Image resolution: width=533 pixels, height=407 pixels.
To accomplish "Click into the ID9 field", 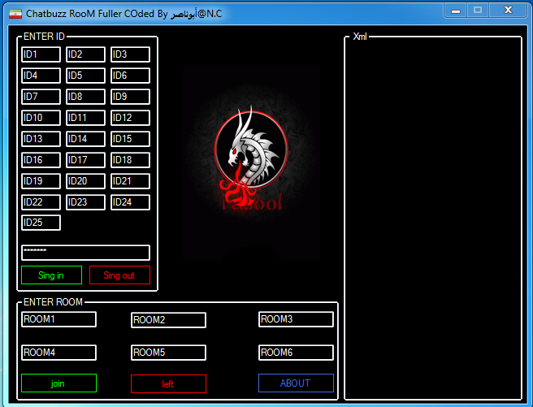I will pyautogui.click(x=130, y=97).
